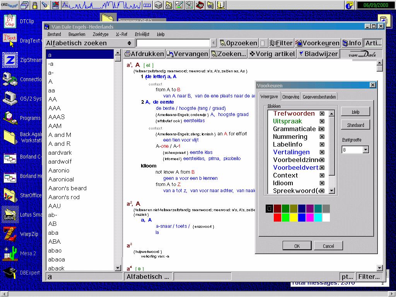396x297 pixels.
Task: Toggle the Trefwoorden checkbox
Action: (x=322, y=114)
